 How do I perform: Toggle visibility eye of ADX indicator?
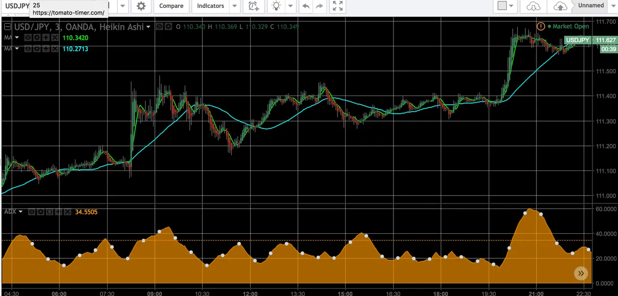31,212
